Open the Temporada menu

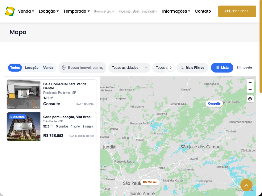click(77, 11)
